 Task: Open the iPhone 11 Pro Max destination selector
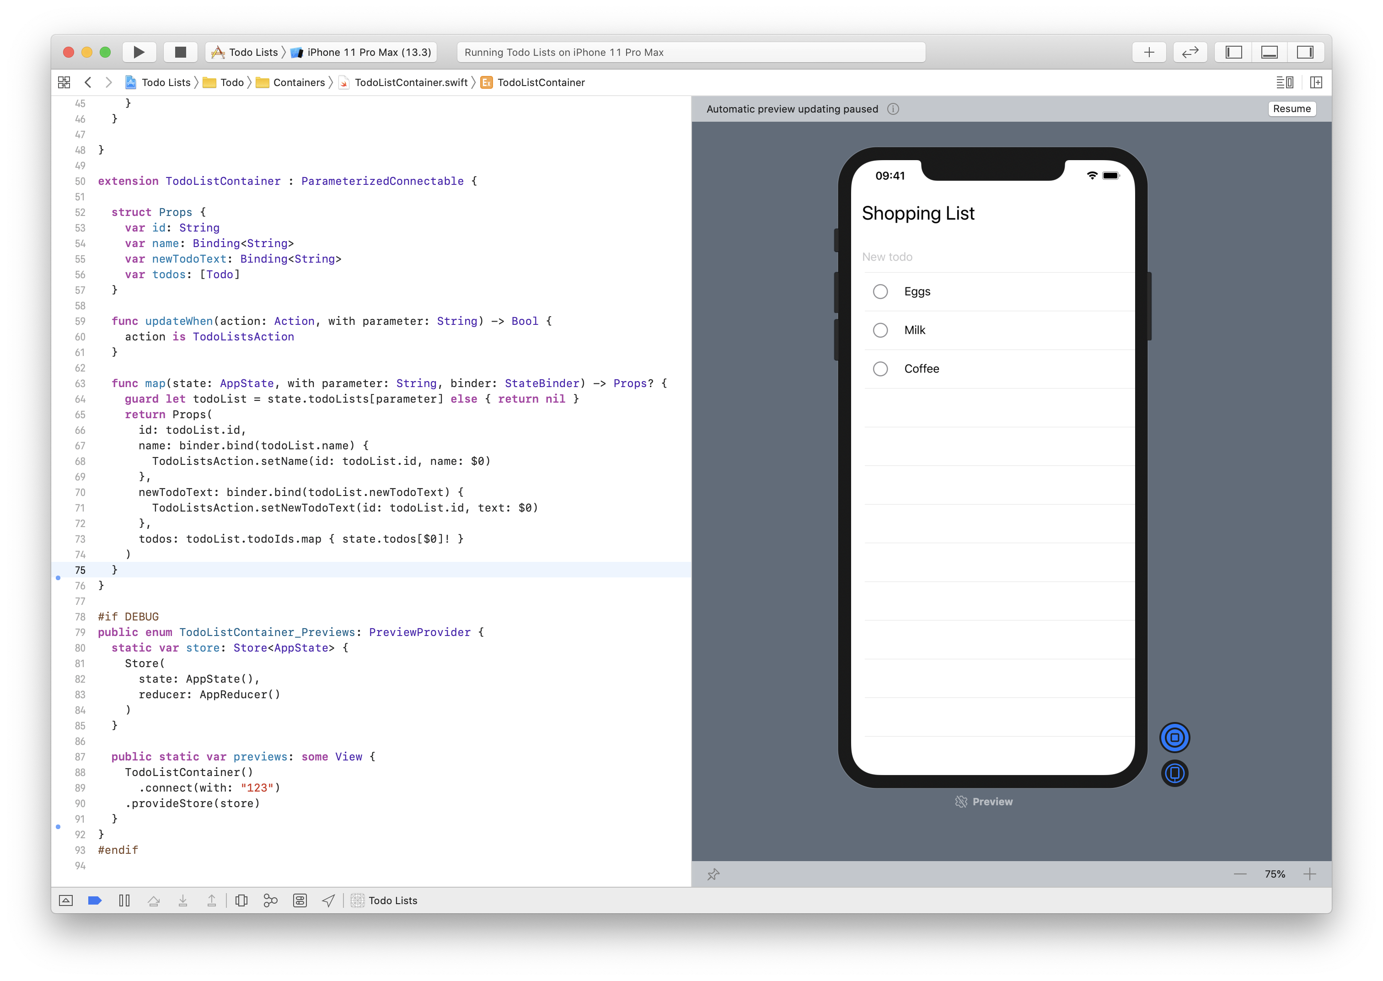point(369,52)
